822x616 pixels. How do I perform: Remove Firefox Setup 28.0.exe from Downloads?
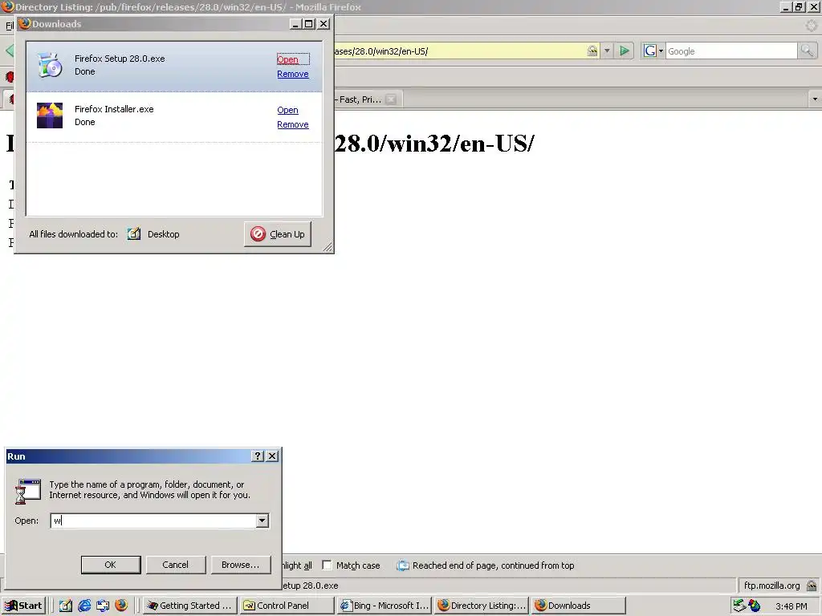click(292, 74)
